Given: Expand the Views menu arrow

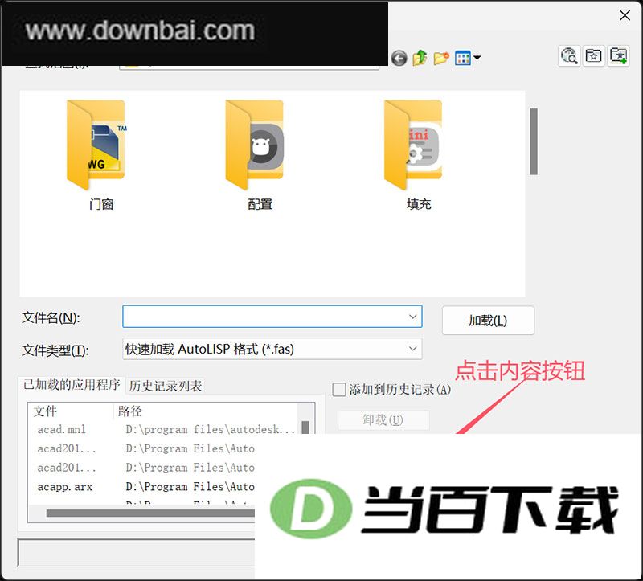Looking at the screenshot, I should 477,58.
